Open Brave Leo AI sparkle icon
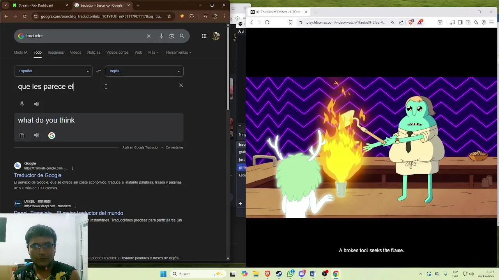The height and width of the screenshot is (280, 499). tap(476, 22)
